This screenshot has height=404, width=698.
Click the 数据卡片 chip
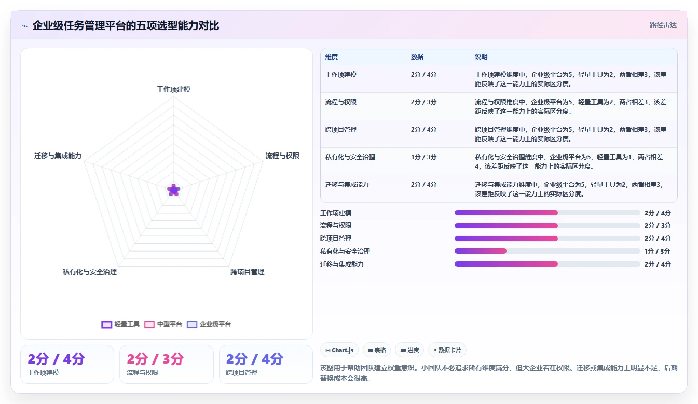(x=447, y=350)
